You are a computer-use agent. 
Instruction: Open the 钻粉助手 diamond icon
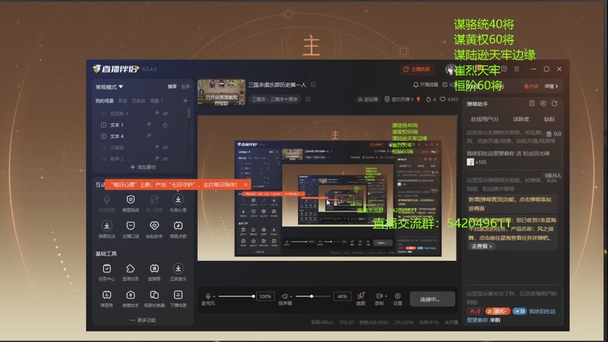pyautogui.click(x=154, y=230)
